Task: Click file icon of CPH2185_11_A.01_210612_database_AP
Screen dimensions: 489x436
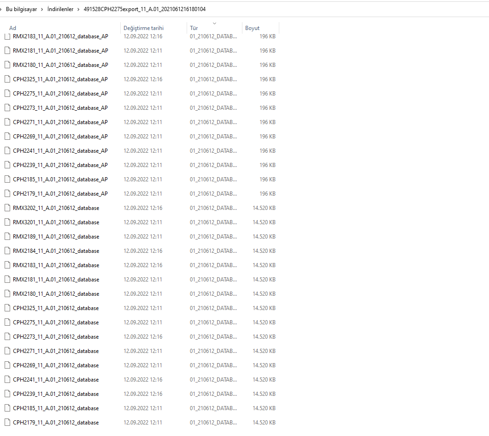Action: [x=7, y=179]
